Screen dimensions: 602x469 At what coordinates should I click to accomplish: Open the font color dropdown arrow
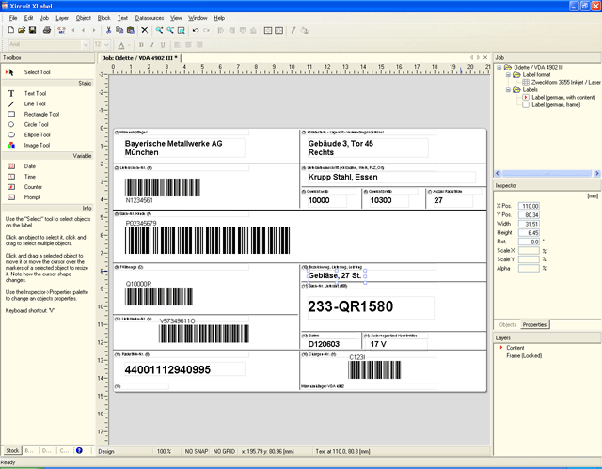tap(130, 45)
